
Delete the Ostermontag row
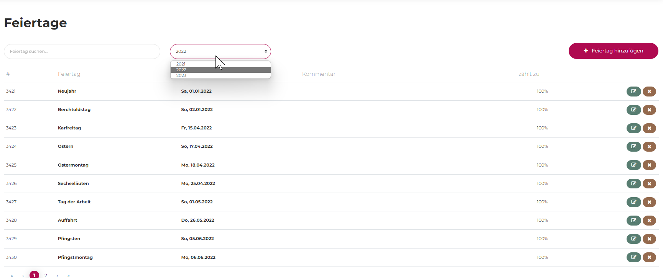[x=649, y=165]
